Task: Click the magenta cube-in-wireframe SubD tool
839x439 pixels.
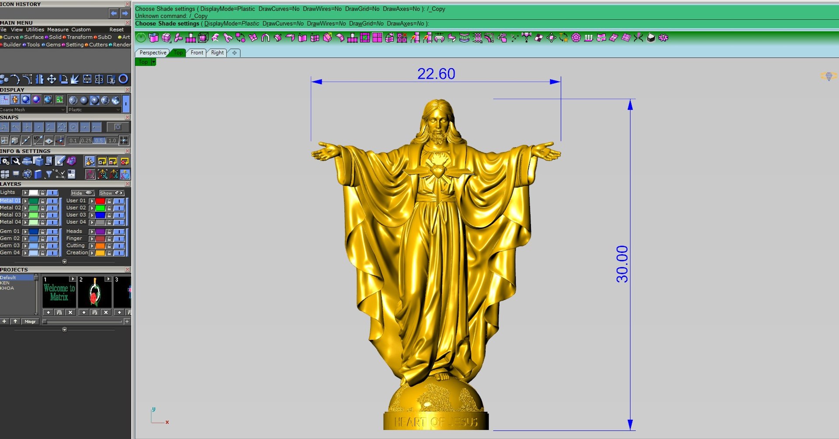Action: (x=203, y=38)
